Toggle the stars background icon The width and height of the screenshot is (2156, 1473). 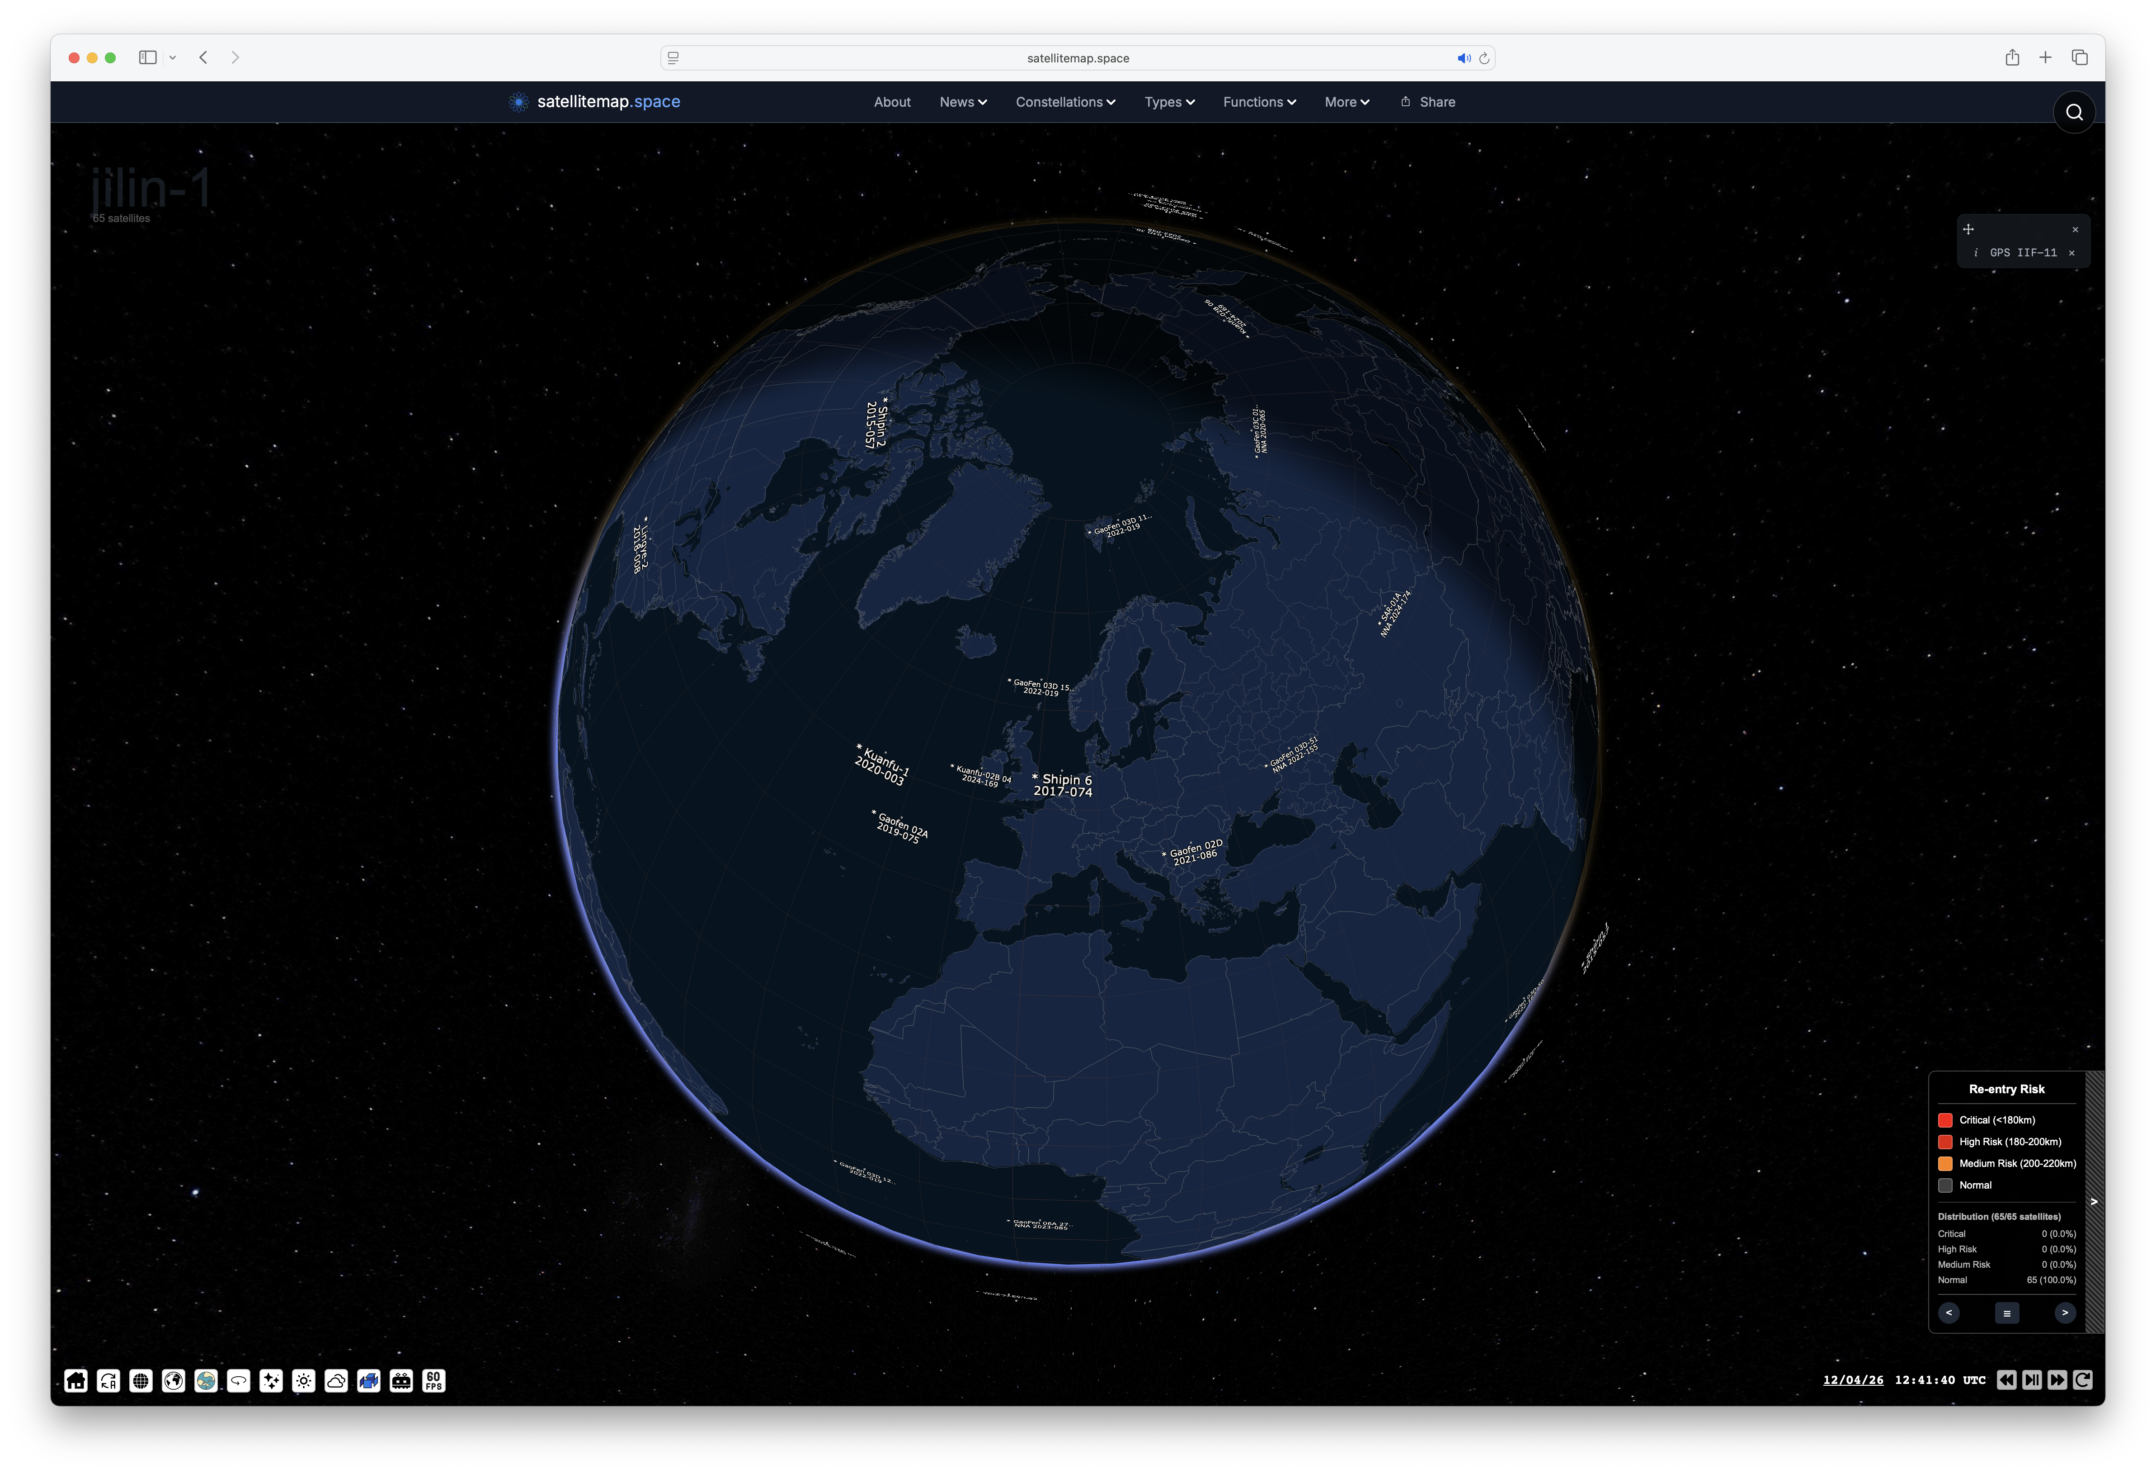tap(271, 1380)
